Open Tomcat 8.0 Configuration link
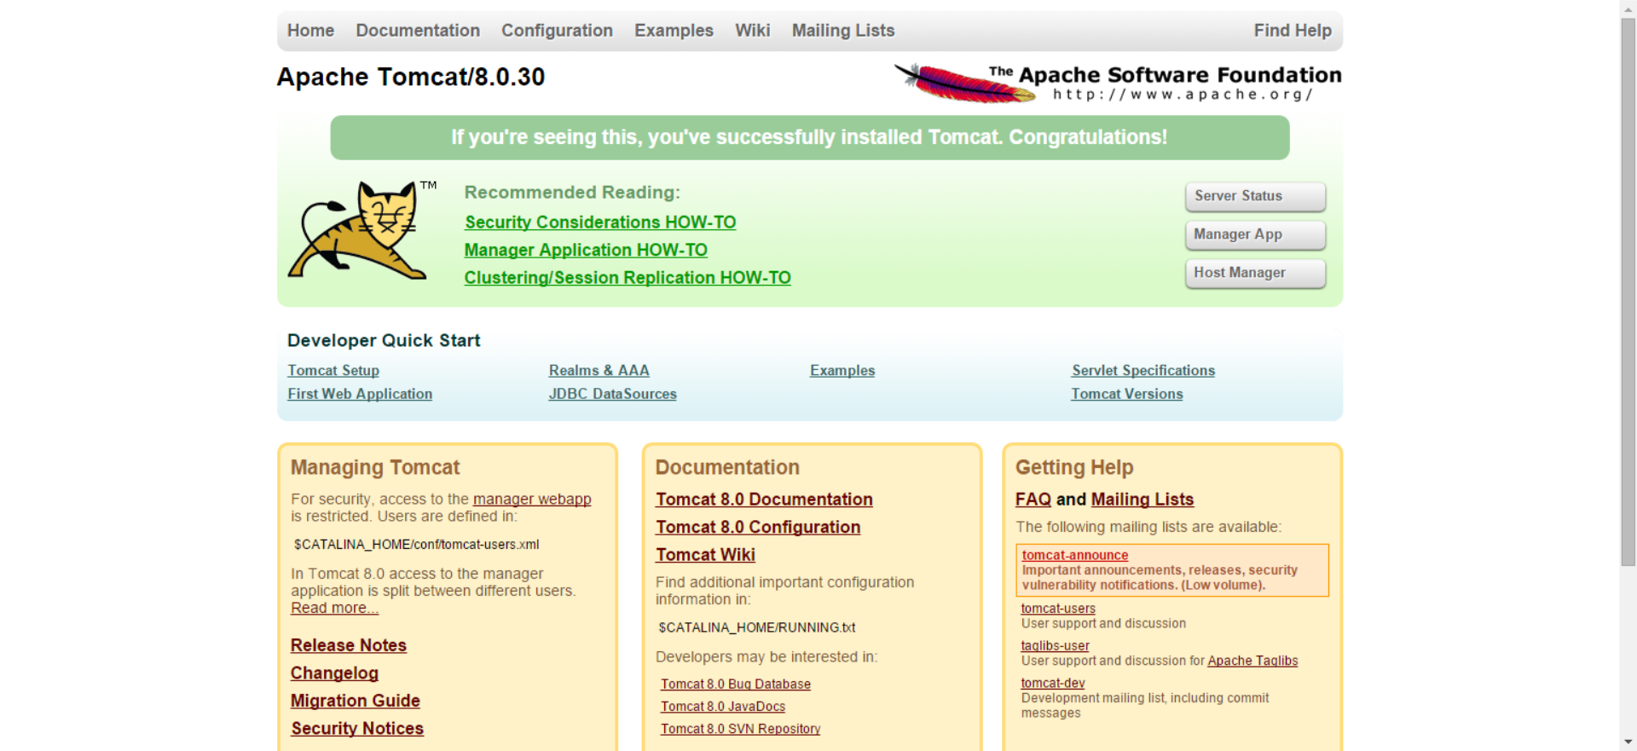1637x751 pixels. point(758,528)
